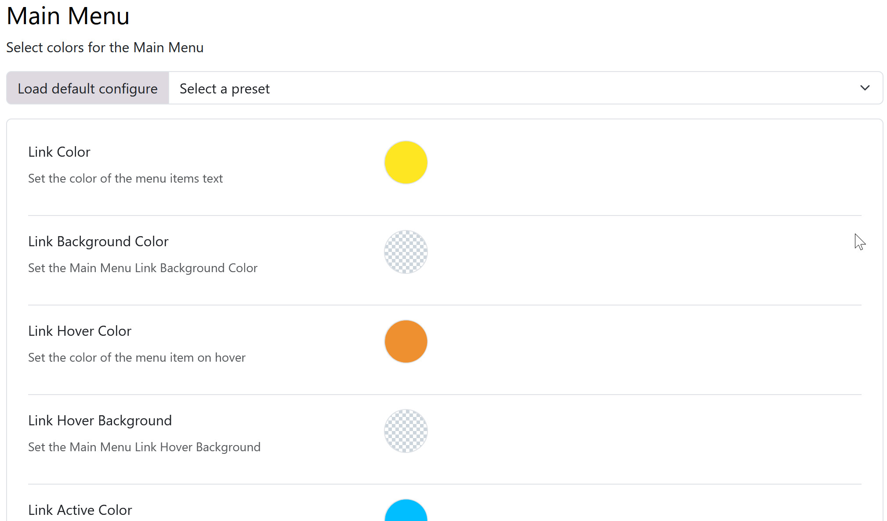The height and width of the screenshot is (521, 887).
Task: Select the Link Hover Color label
Action: [80, 331]
